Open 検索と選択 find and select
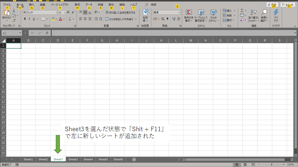298x167 pixels. point(264,16)
